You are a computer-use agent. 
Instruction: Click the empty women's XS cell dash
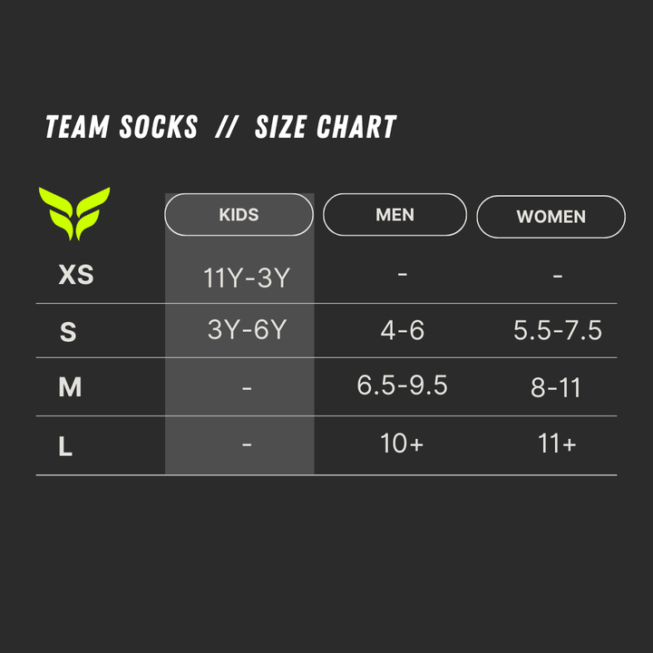[557, 275]
